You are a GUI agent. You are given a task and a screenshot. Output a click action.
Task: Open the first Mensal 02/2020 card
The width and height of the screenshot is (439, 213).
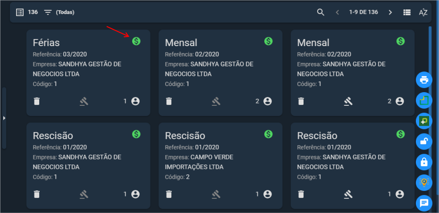tap(220, 72)
